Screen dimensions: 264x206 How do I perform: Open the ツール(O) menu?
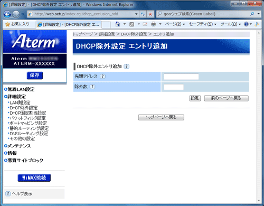(x=231, y=24)
